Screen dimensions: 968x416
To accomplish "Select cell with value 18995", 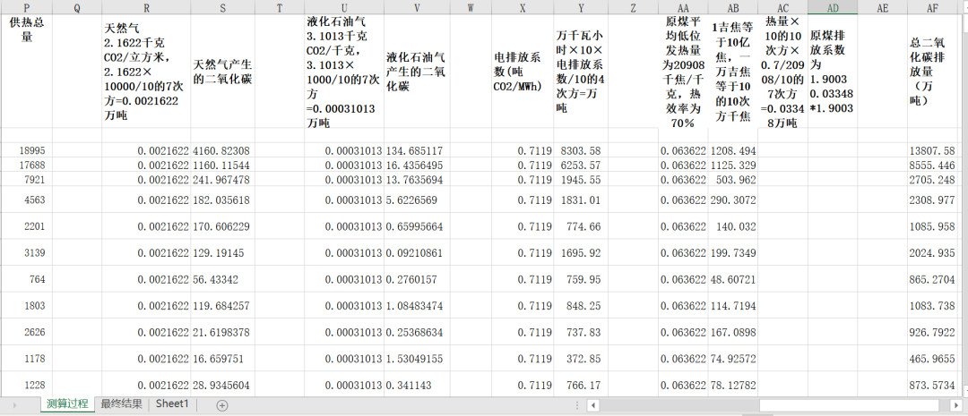I will tap(26, 150).
